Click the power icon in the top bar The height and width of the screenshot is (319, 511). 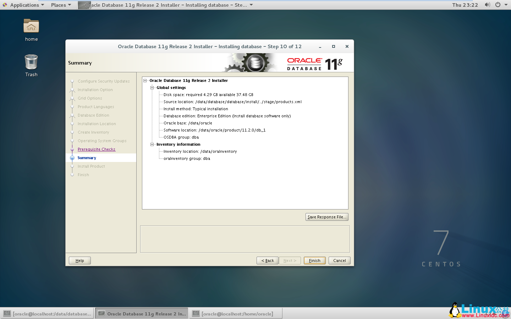[x=498, y=5]
